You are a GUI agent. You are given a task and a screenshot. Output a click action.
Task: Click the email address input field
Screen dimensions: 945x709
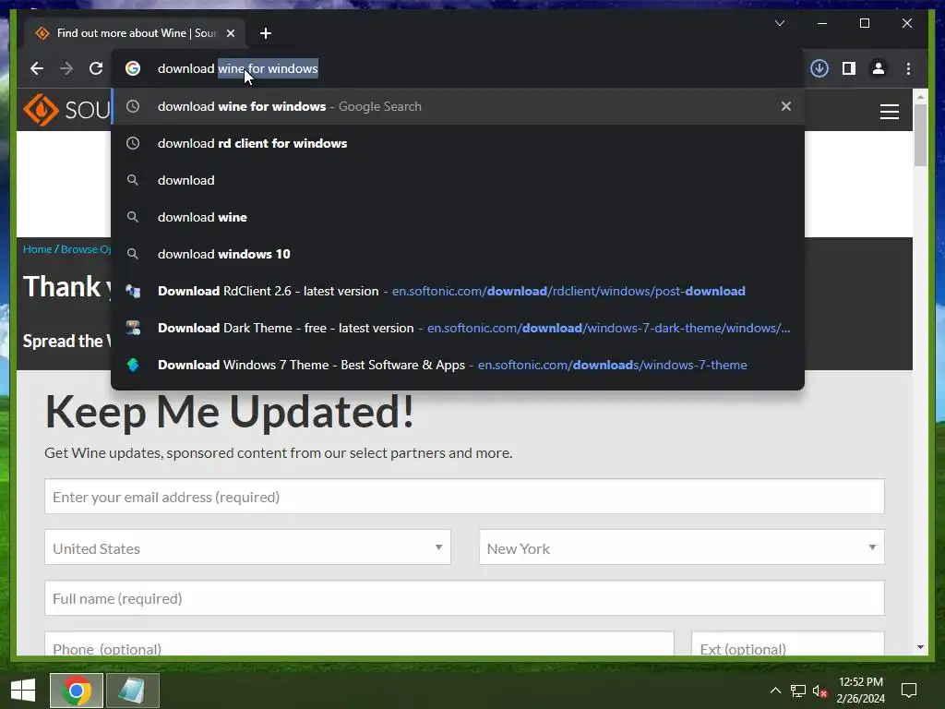point(464,497)
